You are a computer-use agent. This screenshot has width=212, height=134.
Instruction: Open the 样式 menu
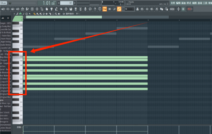point(189,3)
